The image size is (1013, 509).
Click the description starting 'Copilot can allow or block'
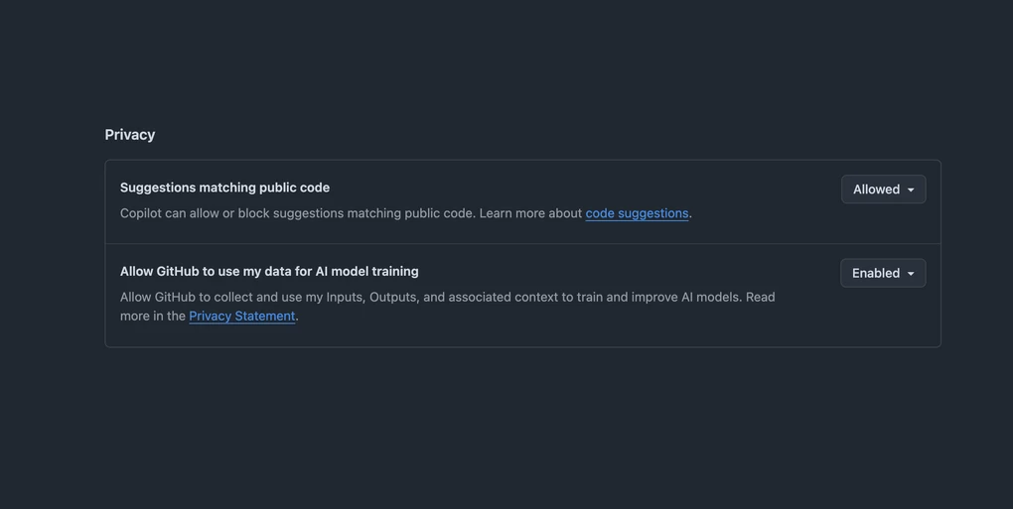[x=406, y=213]
